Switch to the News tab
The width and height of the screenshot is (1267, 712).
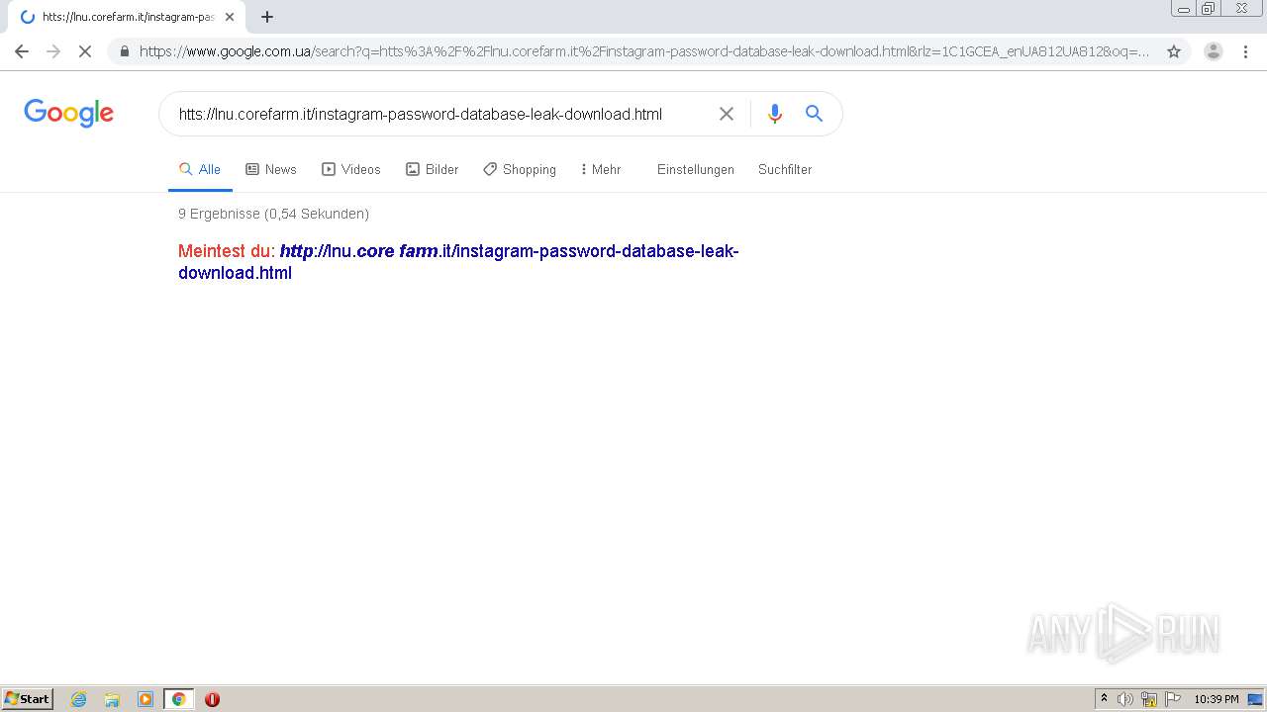point(271,169)
